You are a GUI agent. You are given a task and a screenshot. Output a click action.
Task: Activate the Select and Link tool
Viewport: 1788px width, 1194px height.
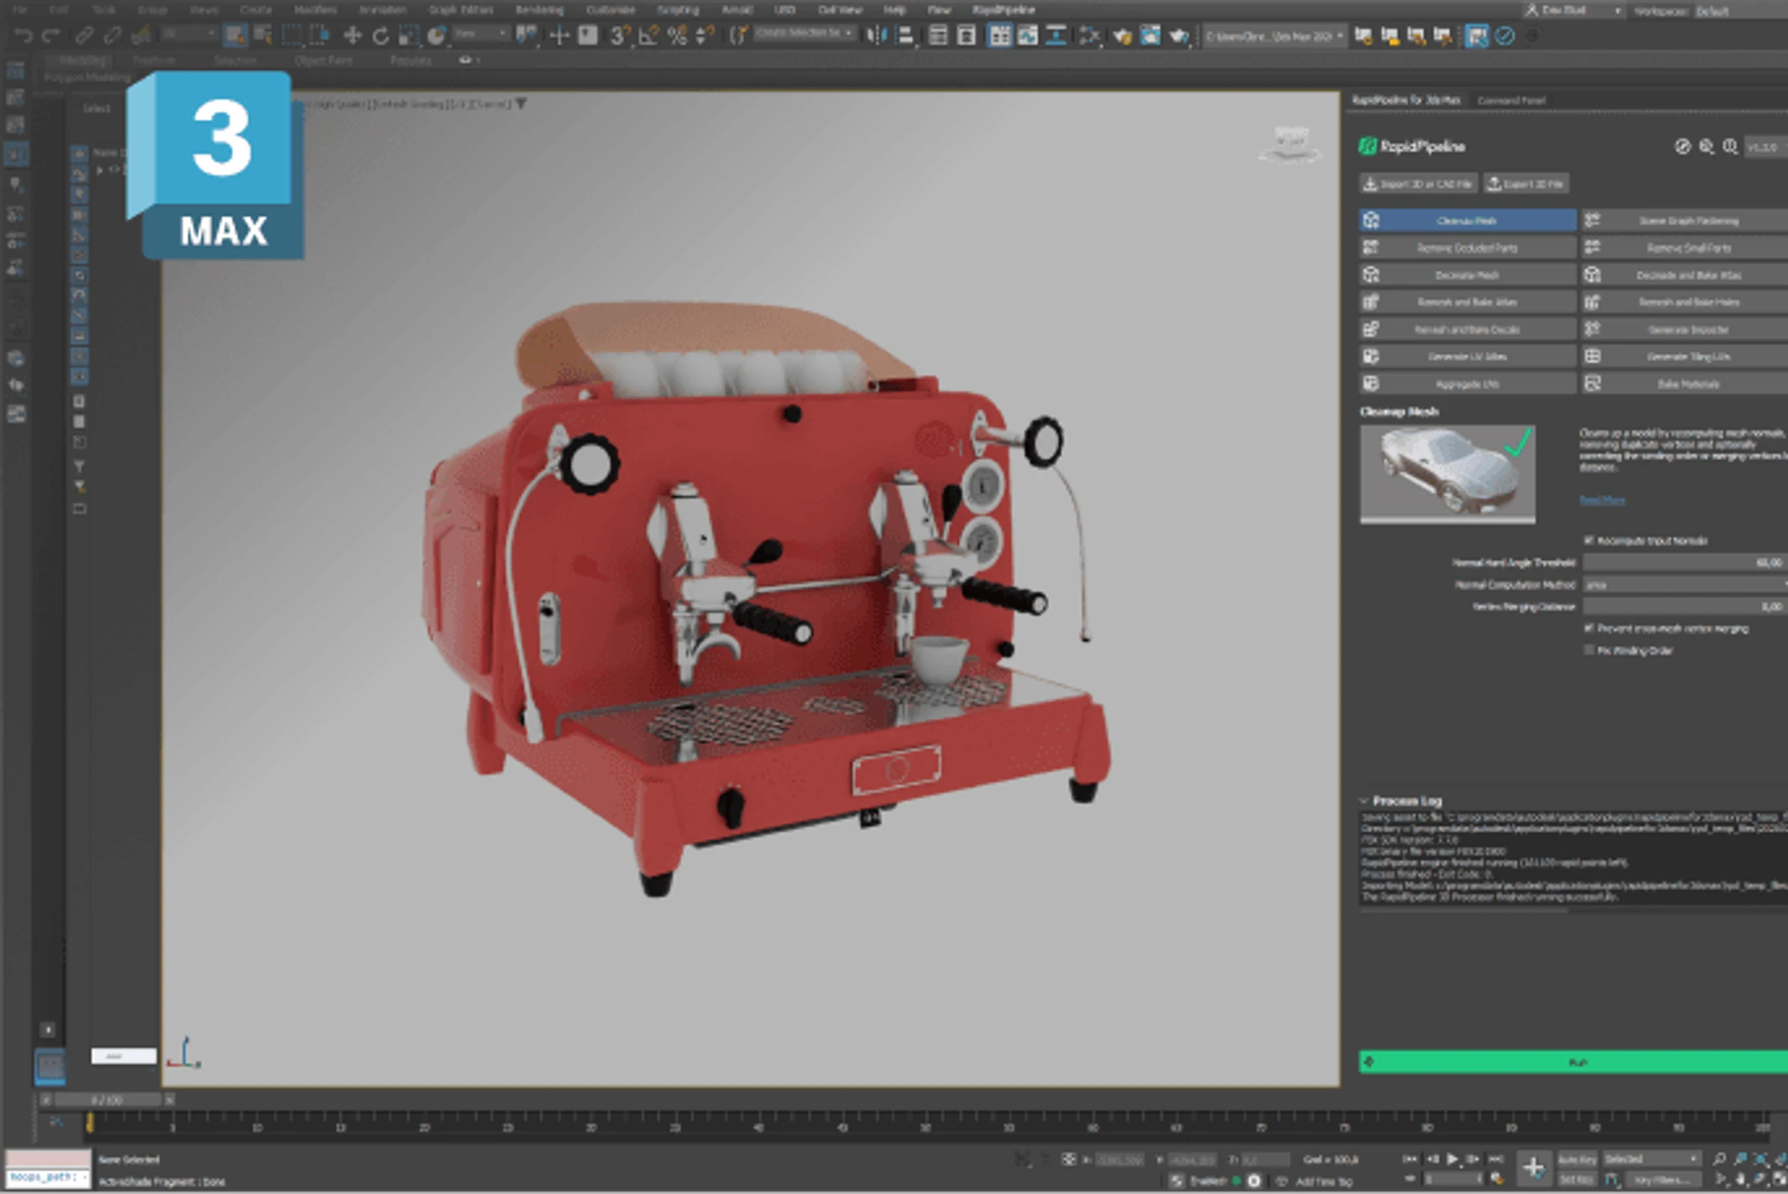point(84,36)
